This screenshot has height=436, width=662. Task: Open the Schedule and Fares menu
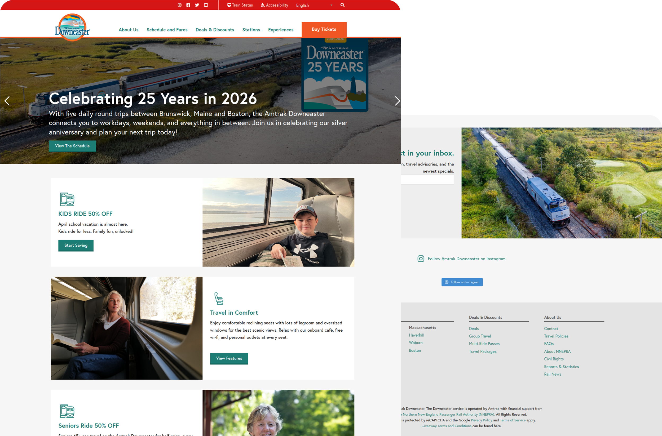167,30
